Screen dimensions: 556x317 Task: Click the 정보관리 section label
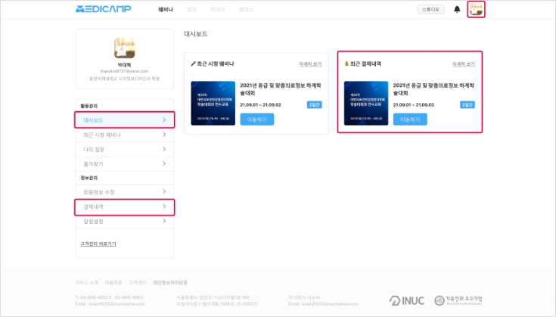(x=89, y=178)
